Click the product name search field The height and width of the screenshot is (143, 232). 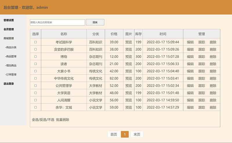(x=57, y=22)
